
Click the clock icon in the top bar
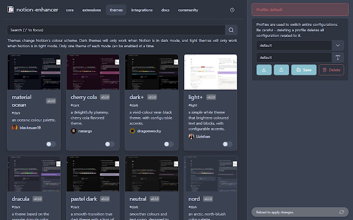[232, 10]
